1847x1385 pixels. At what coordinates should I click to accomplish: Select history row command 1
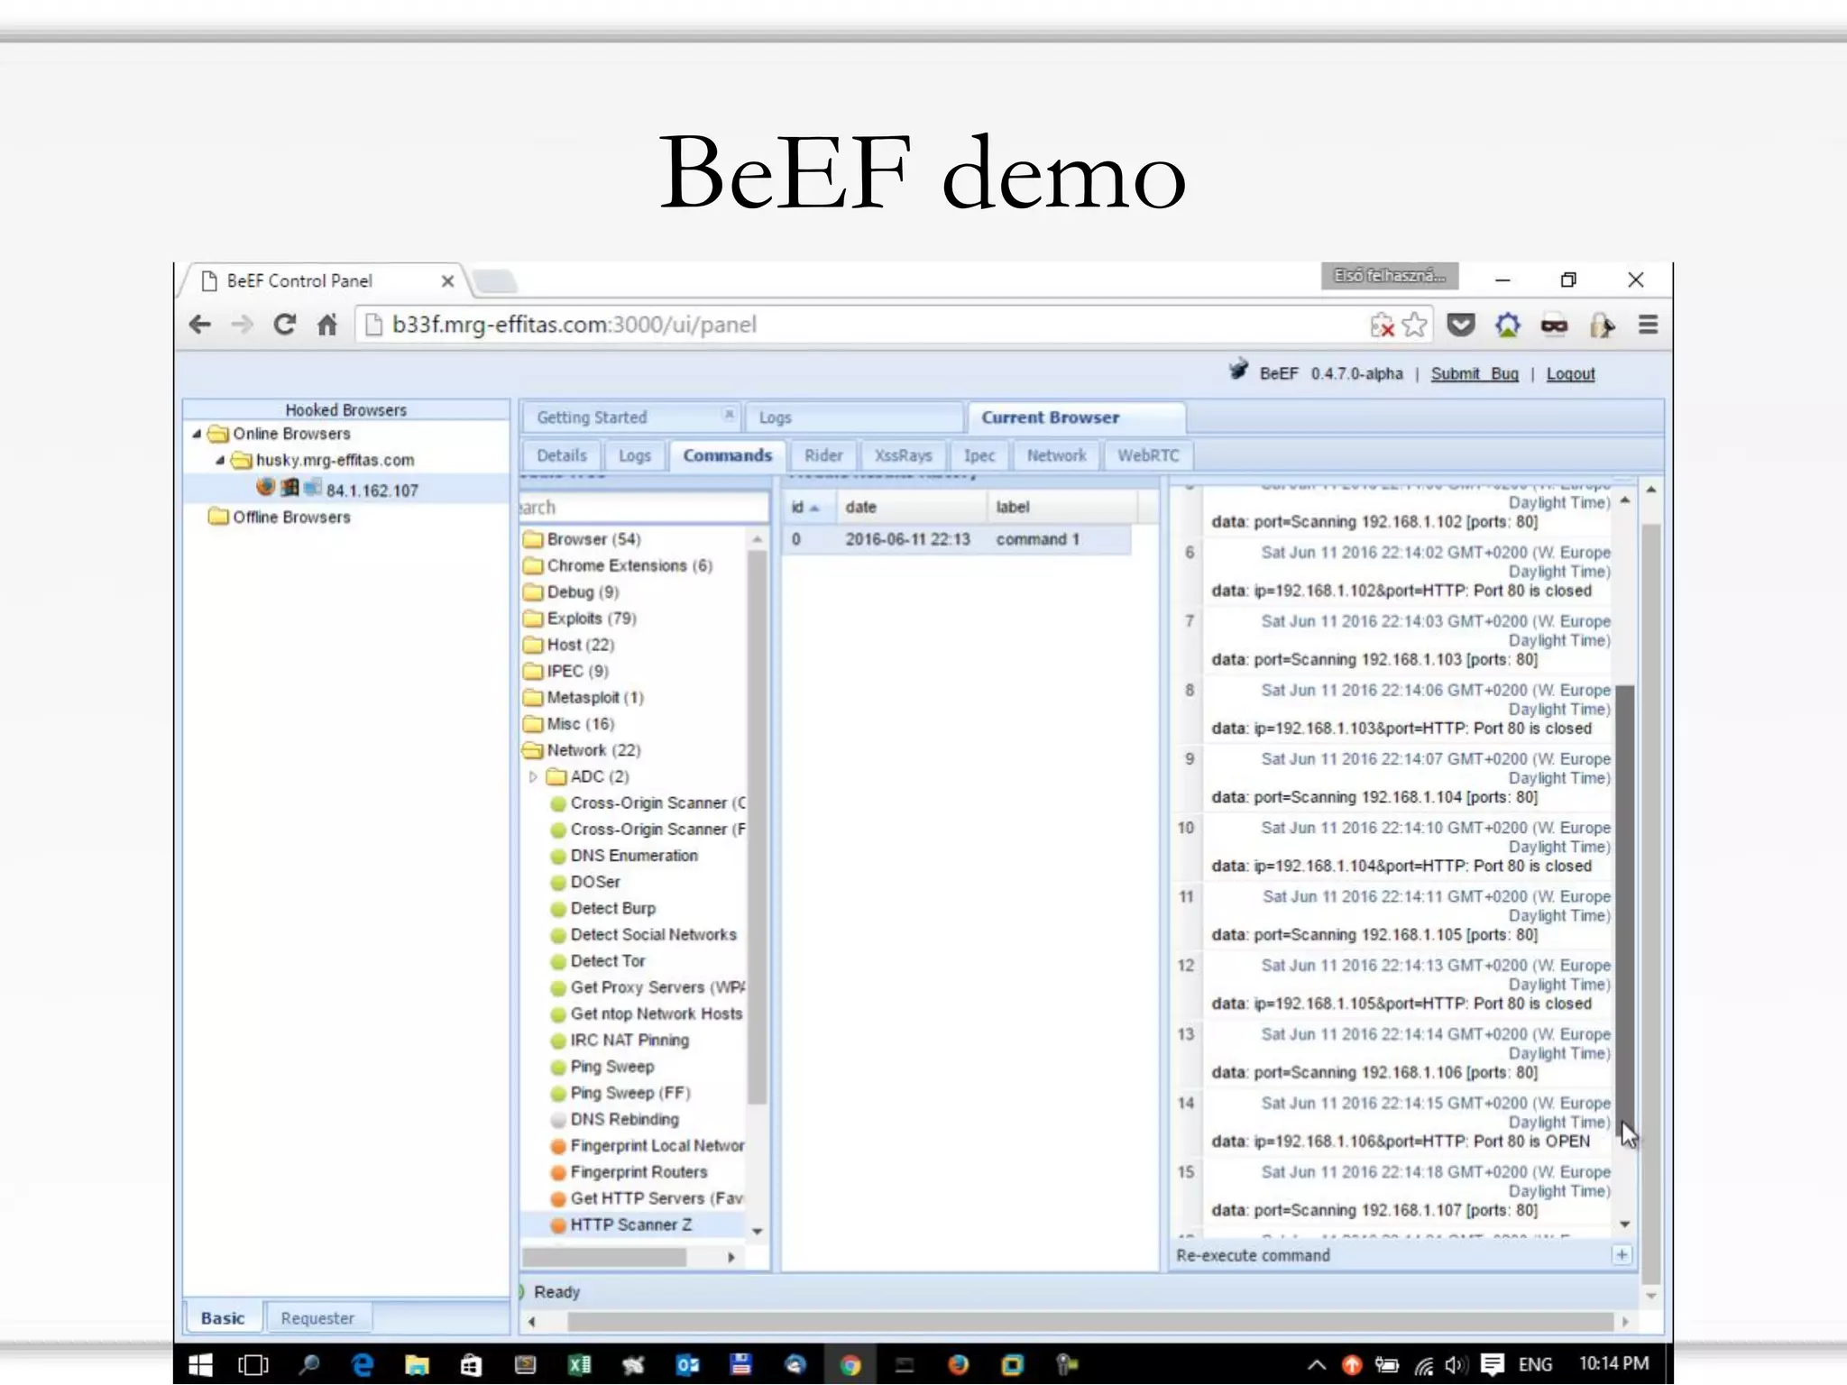[956, 539]
